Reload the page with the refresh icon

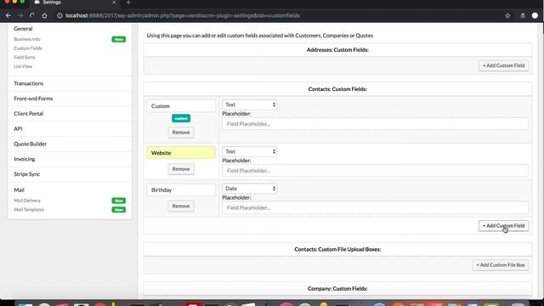(32, 15)
